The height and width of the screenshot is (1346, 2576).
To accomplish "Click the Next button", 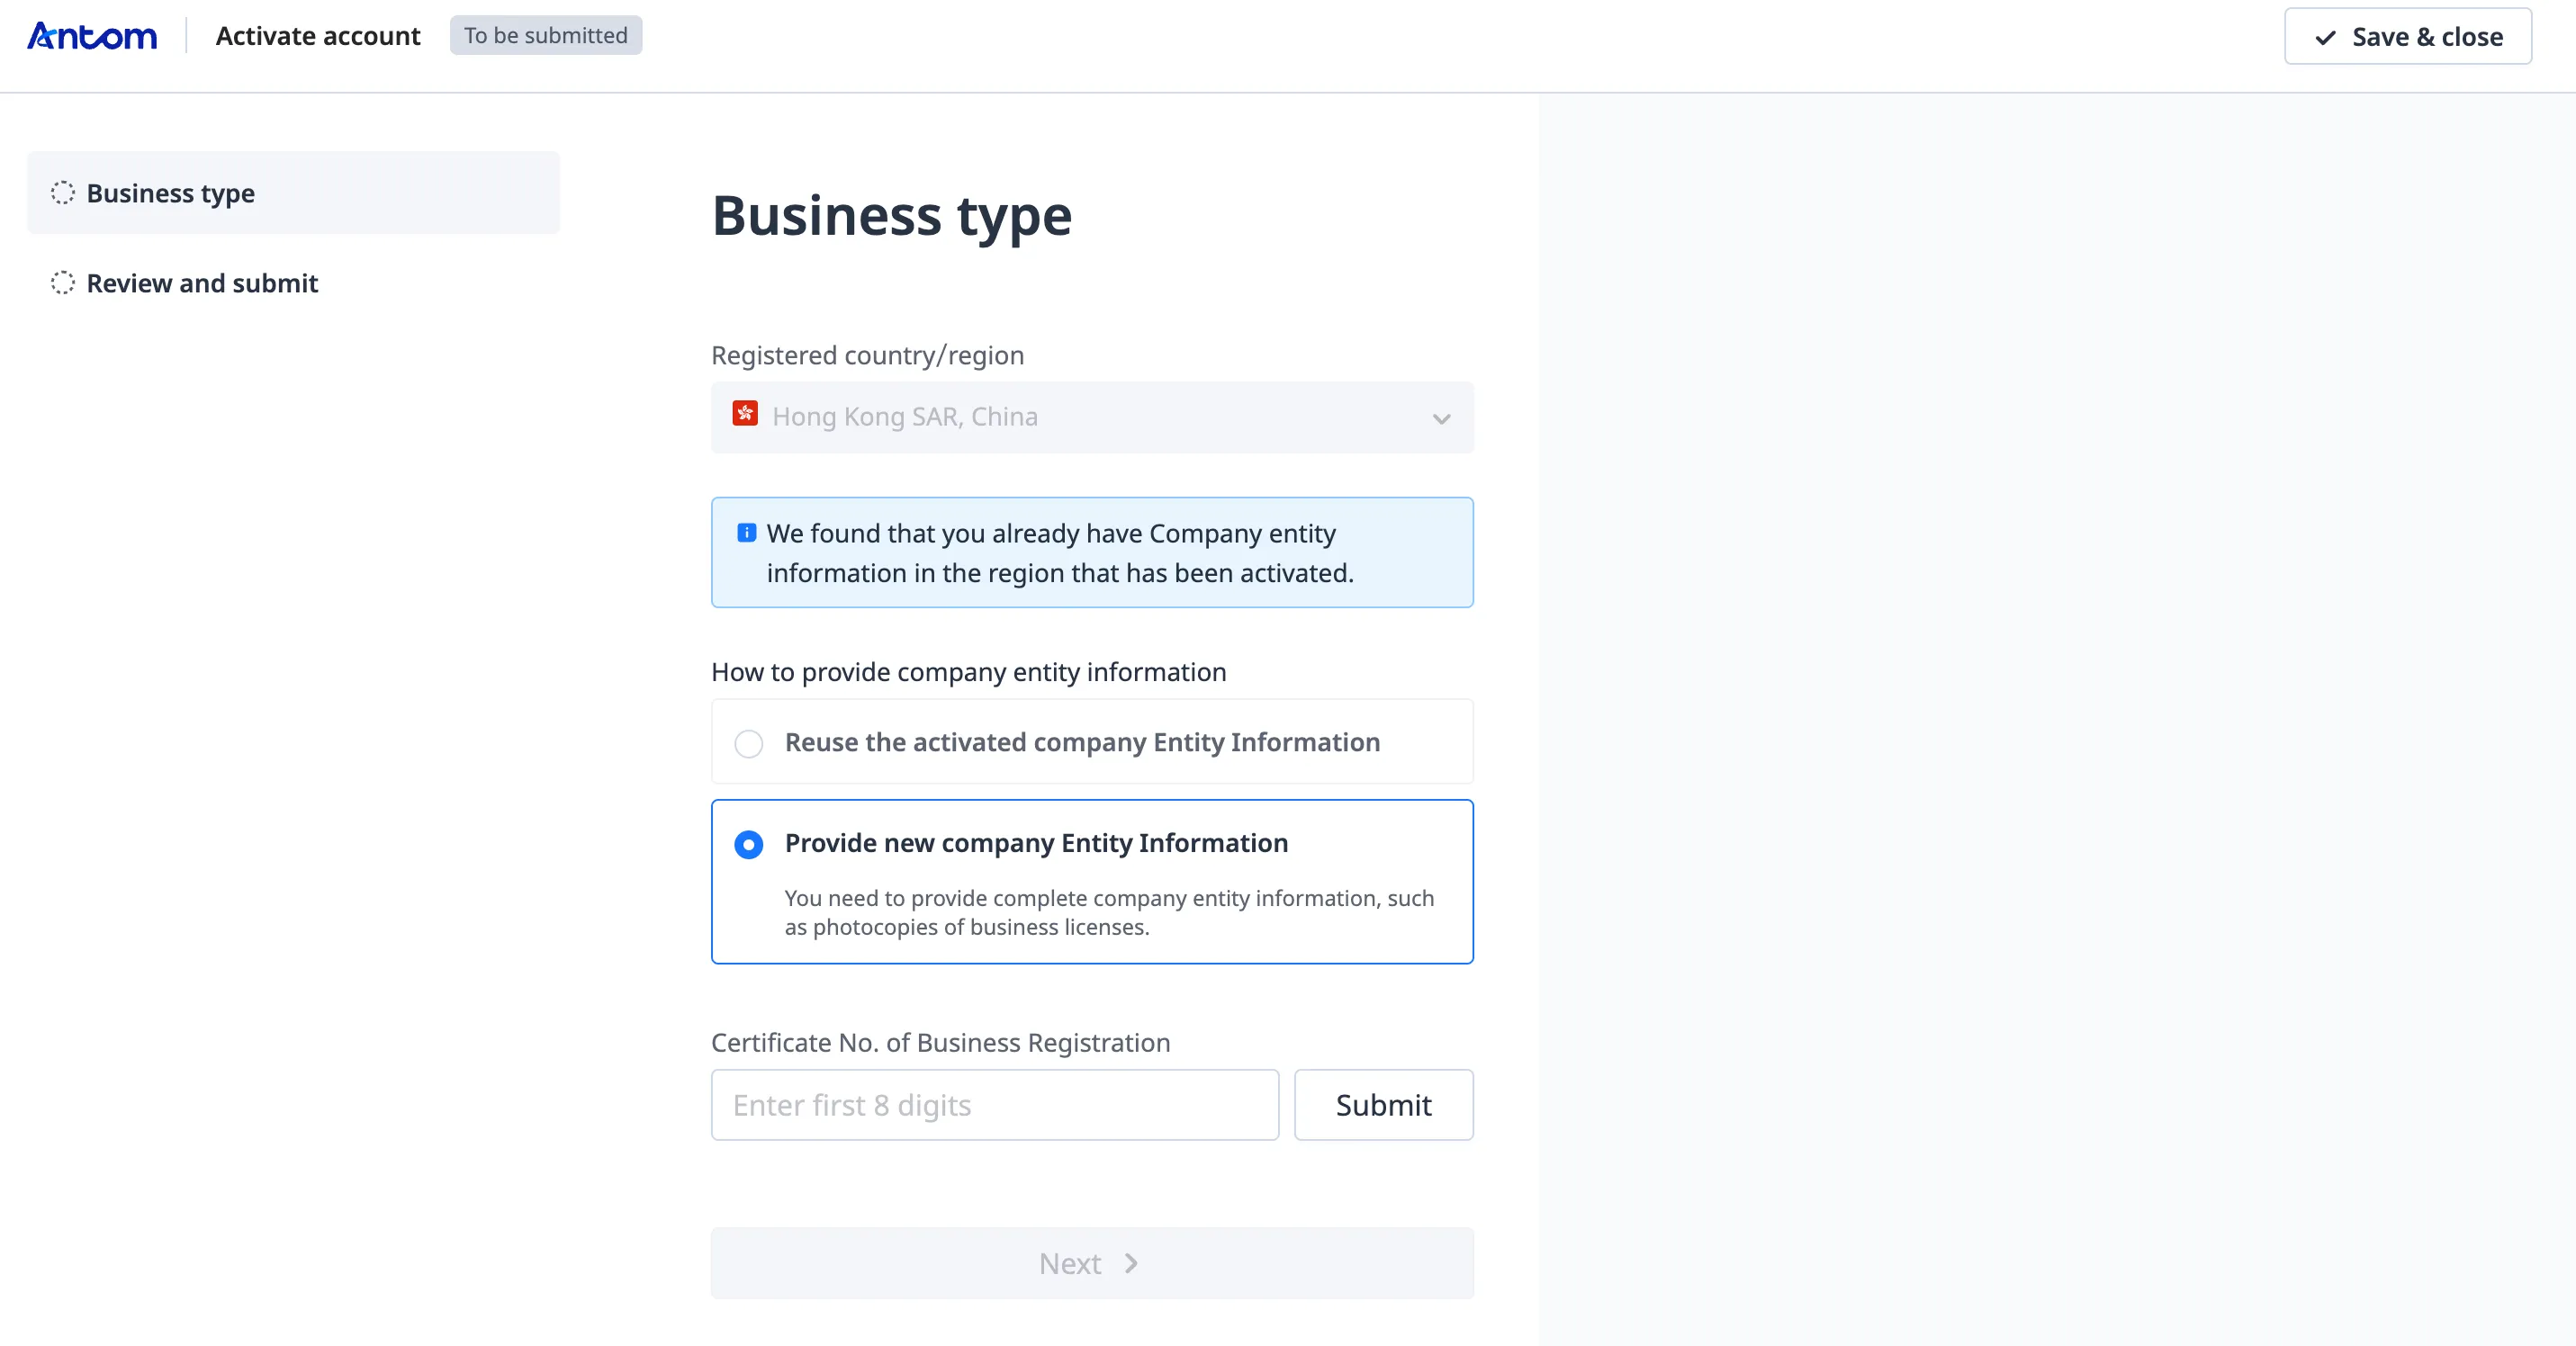I will tap(1091, 1264).
